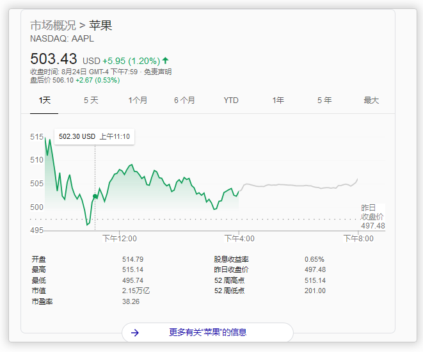423x352 pixels.
Task: Click the 下午8:00 axis label
Action: click(358, 239)
